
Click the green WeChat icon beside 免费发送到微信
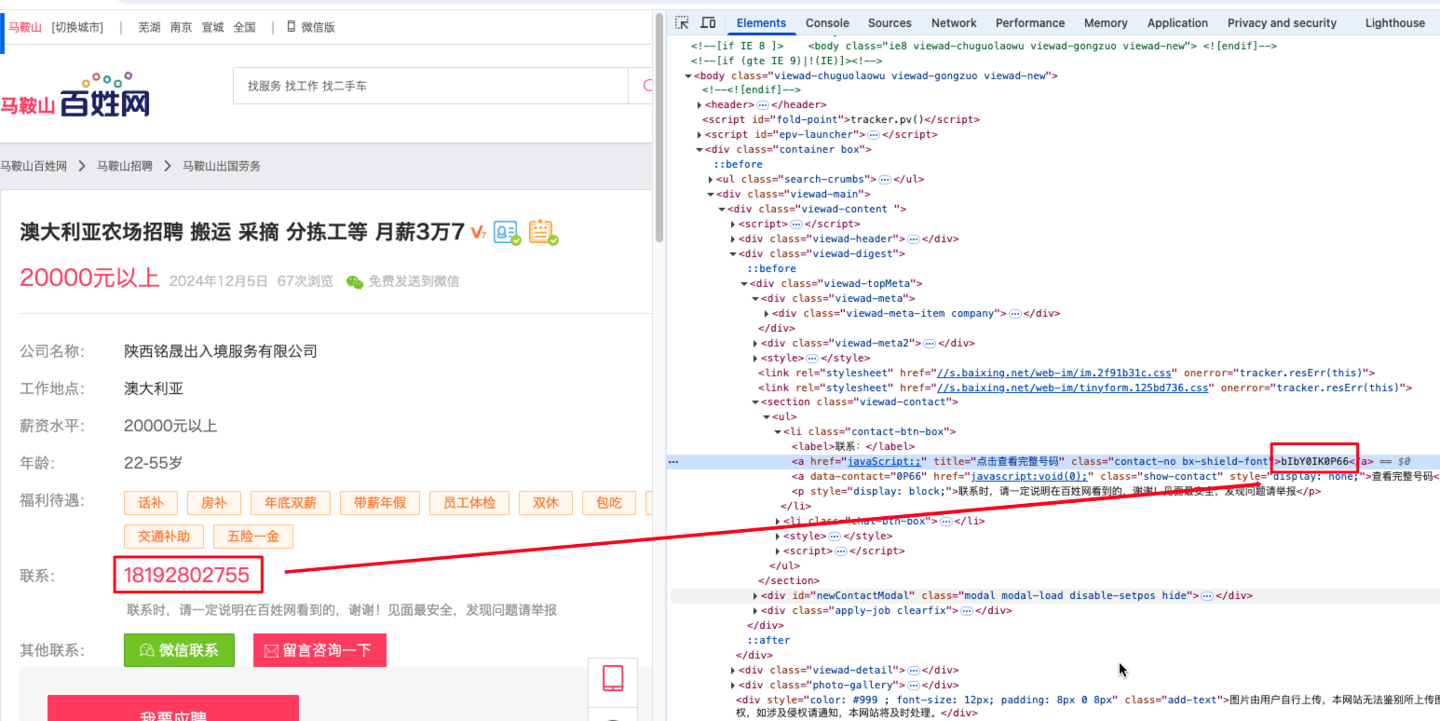pos(355,281)
